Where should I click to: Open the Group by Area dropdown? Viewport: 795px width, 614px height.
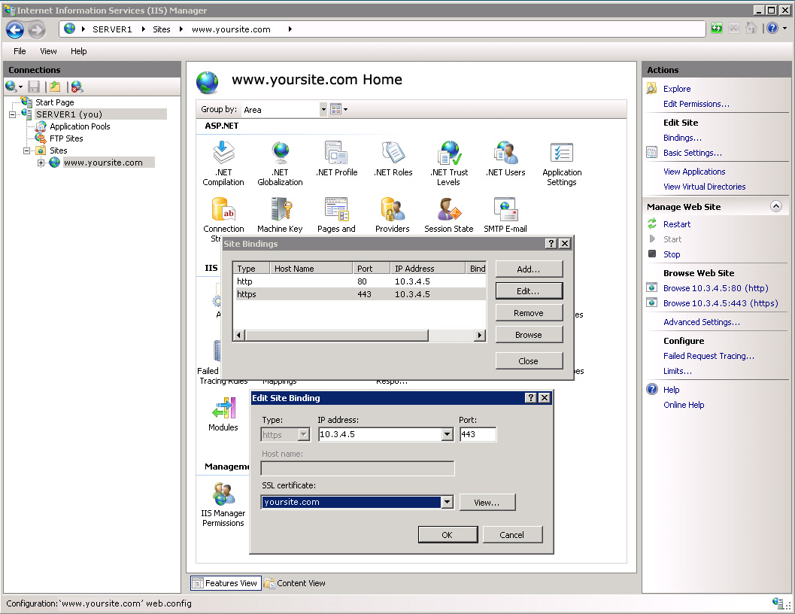pyautogui.click(x=323, y=110)
